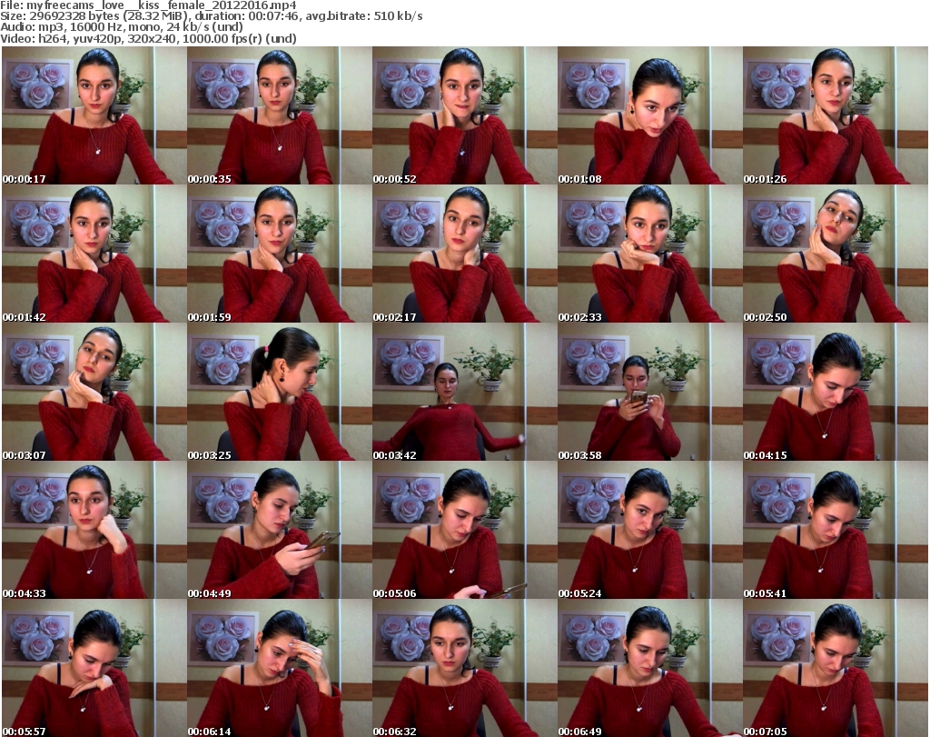Select the thumbnail stamped 00:01:26
930x737 pixels.
click(836, 115)
